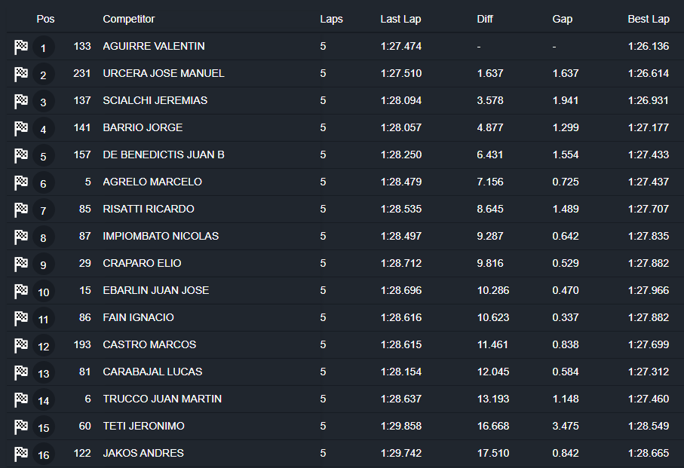The width and height of the screenshot is (684, 468).
Task: Click the position 3 circle badge
Action: pos(44,102)
